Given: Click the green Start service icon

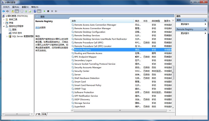Looking at the screenshot, I should tap(44, 11).
